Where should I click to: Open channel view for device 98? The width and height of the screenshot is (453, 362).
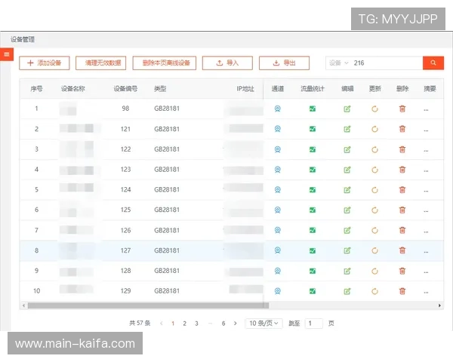click(x=277, y=109)
